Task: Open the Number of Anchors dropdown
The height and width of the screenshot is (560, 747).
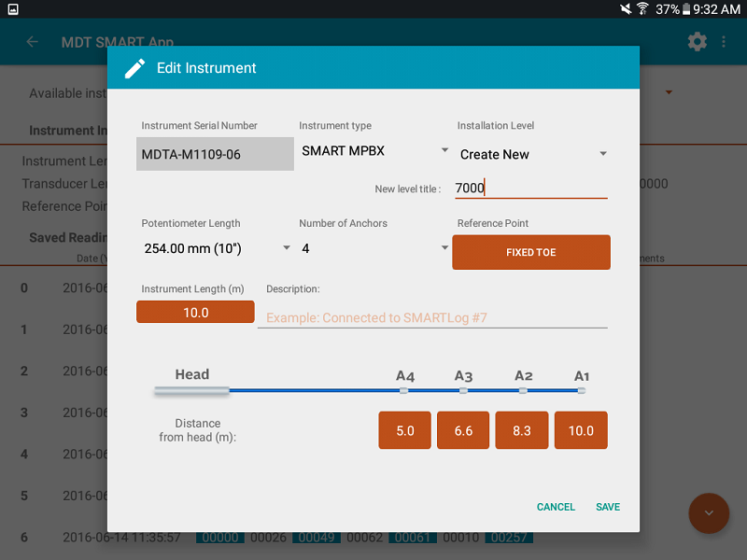Action: (372, 248)
